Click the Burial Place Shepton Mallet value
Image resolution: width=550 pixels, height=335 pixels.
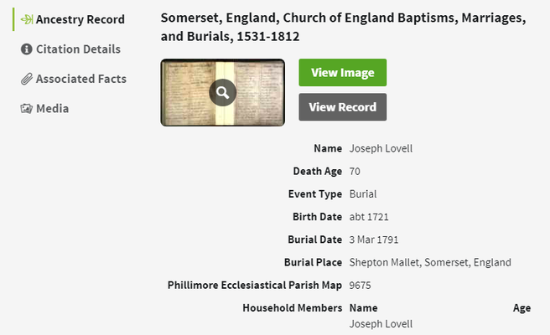[x=430, y=262]
